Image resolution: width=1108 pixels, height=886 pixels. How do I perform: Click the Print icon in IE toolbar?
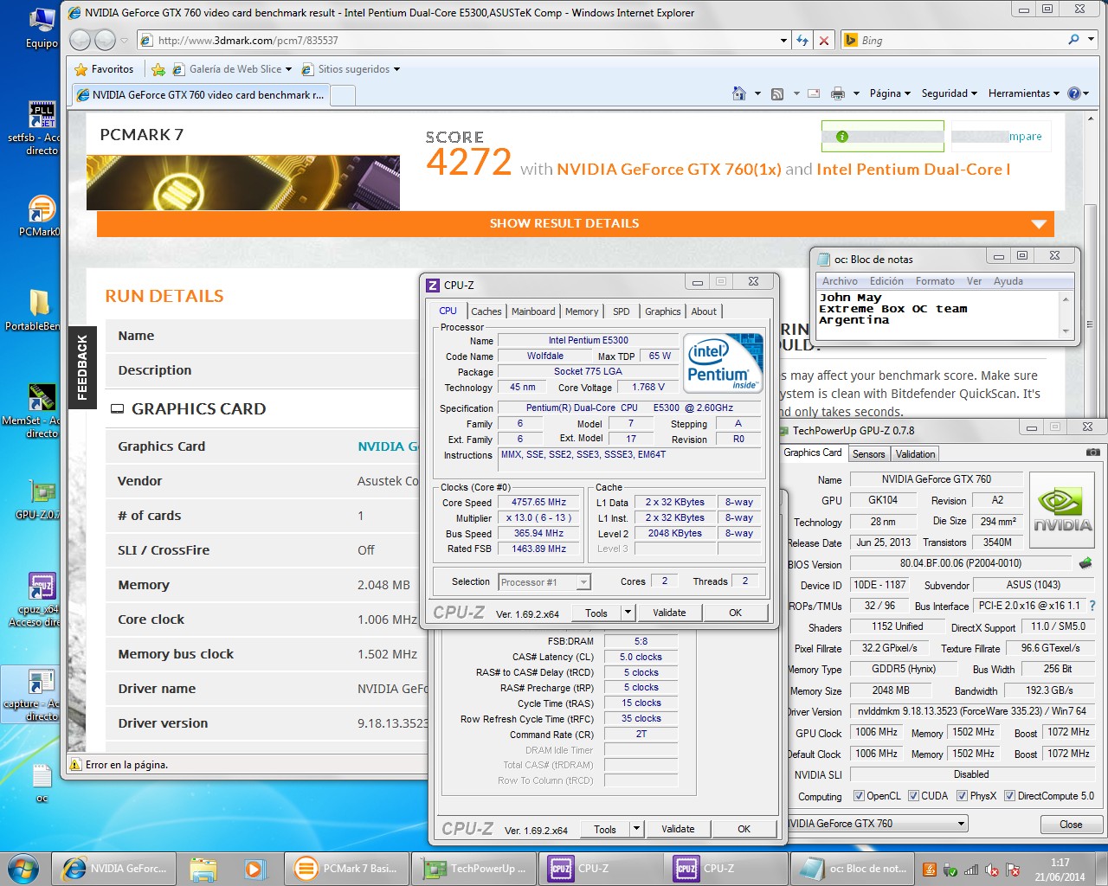click(x=838, y=93)
